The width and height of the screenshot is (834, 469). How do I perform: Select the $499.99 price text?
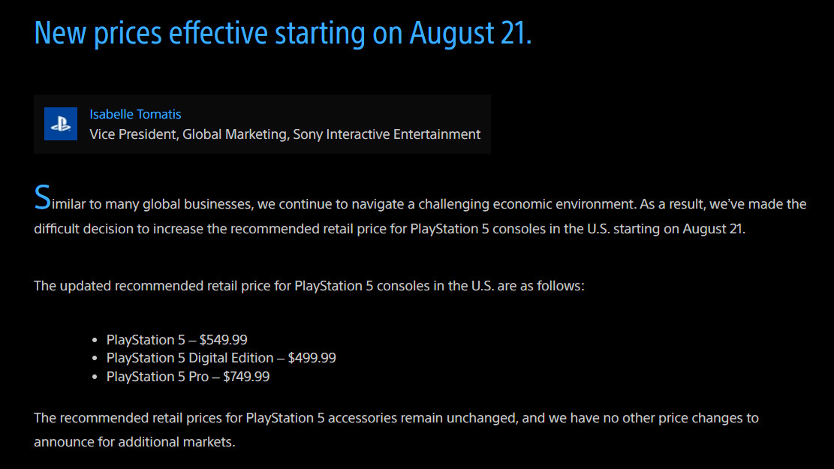(312, 358)
